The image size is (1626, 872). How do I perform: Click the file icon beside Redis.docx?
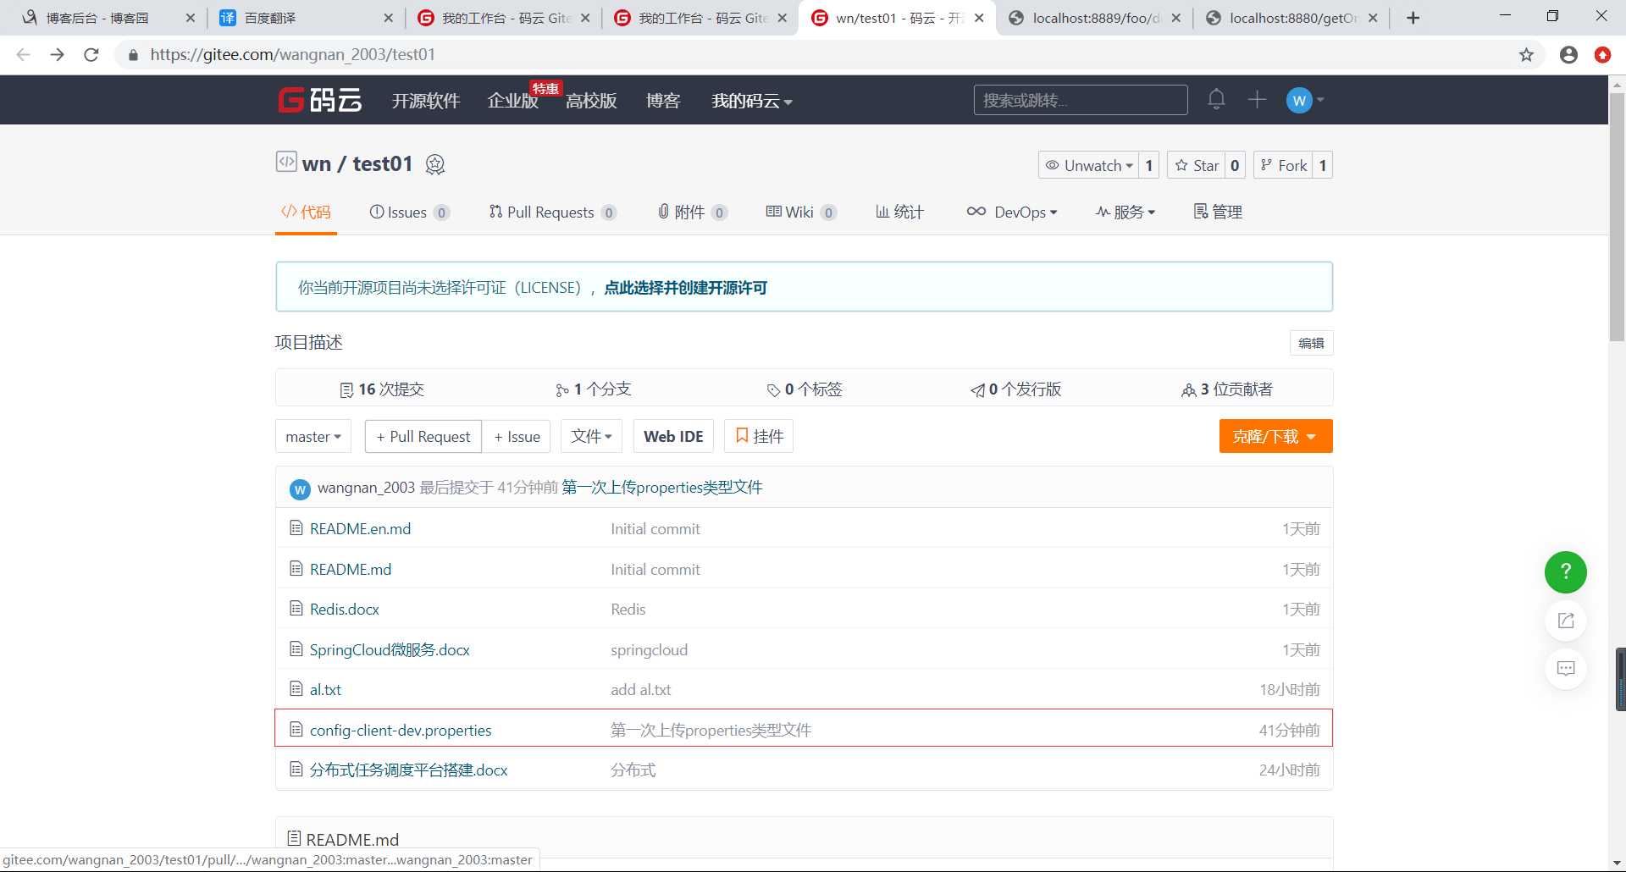296,609
